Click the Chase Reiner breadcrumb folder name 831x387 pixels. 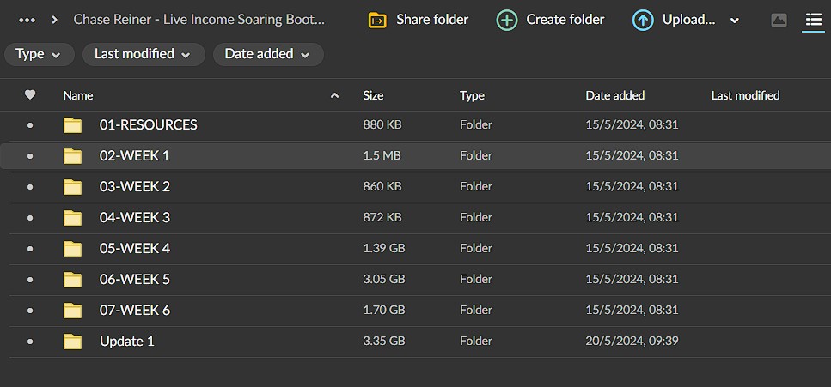pos(199,20)
